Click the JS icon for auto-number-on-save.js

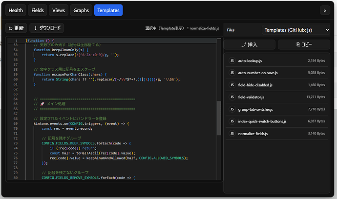(x=232, y=73)
